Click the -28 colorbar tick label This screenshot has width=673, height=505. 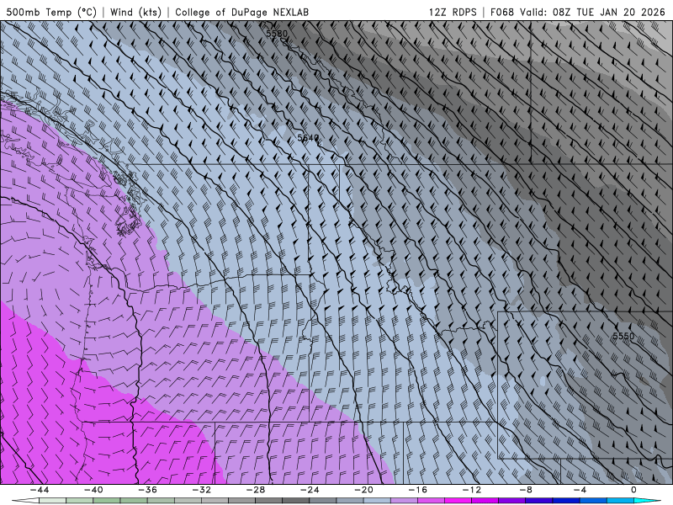click(x=256, y=490)
